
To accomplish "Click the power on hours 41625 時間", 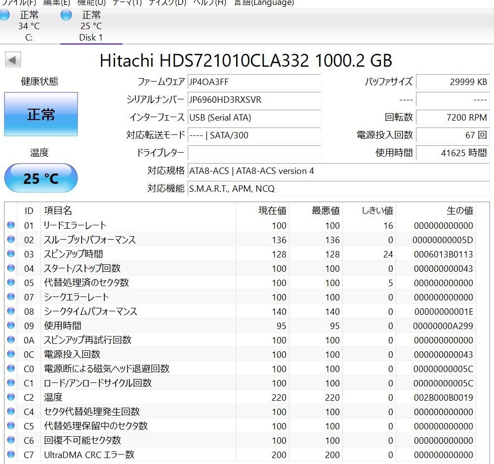I will (453, 153).
